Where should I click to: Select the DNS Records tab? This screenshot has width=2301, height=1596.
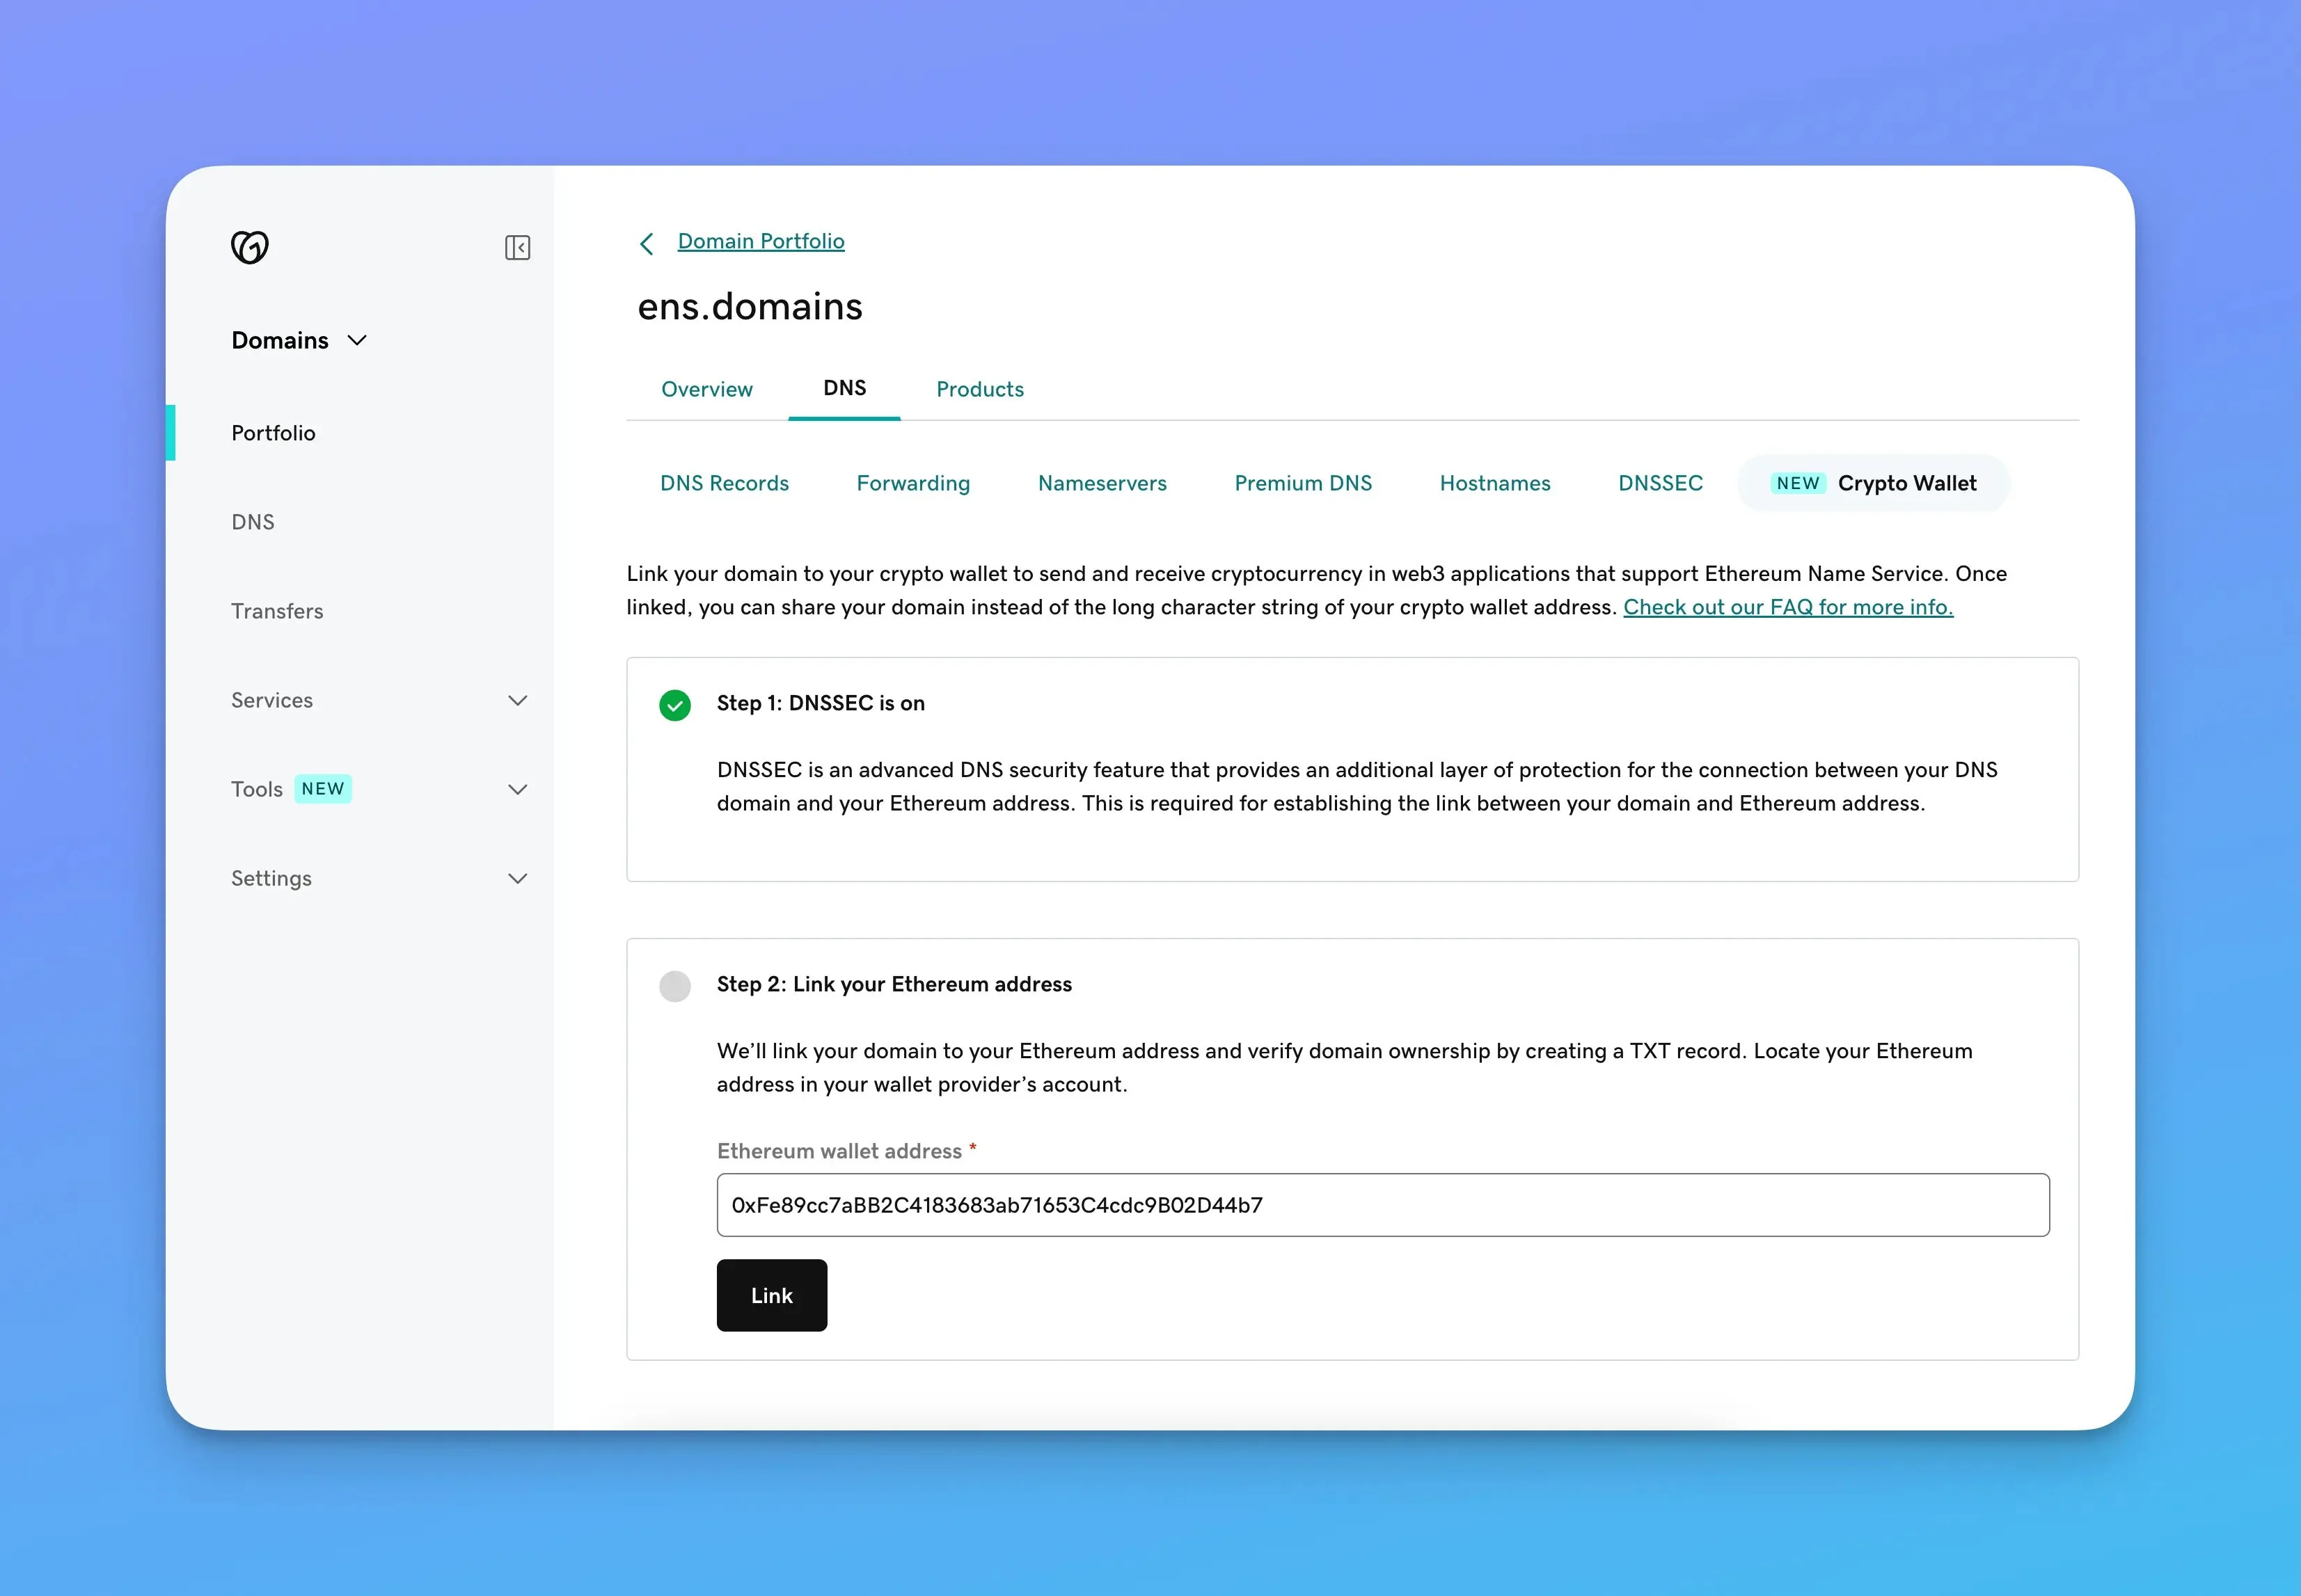click(x=724, y=482)
